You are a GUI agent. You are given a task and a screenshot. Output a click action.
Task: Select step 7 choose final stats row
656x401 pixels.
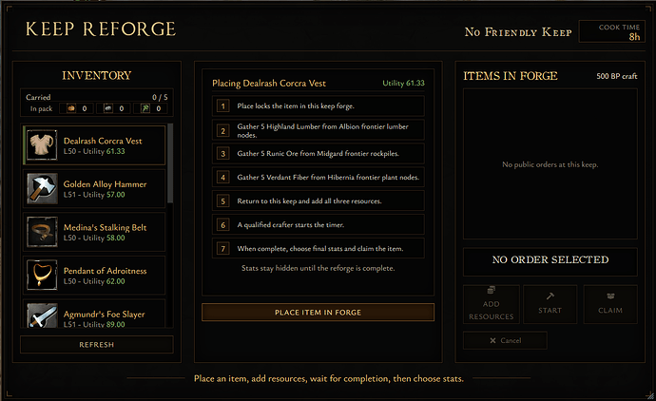tap(318, 249)
